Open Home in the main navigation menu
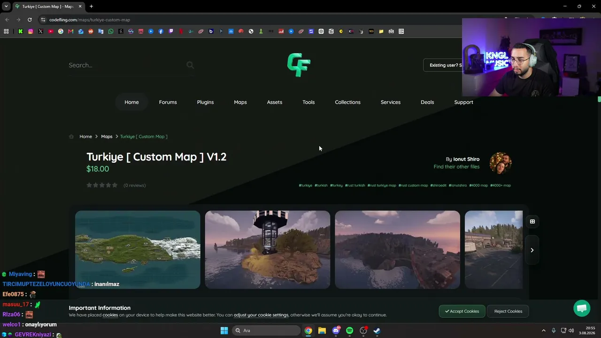Viewport: 601px width, 338px height. [x=131, y=102]
